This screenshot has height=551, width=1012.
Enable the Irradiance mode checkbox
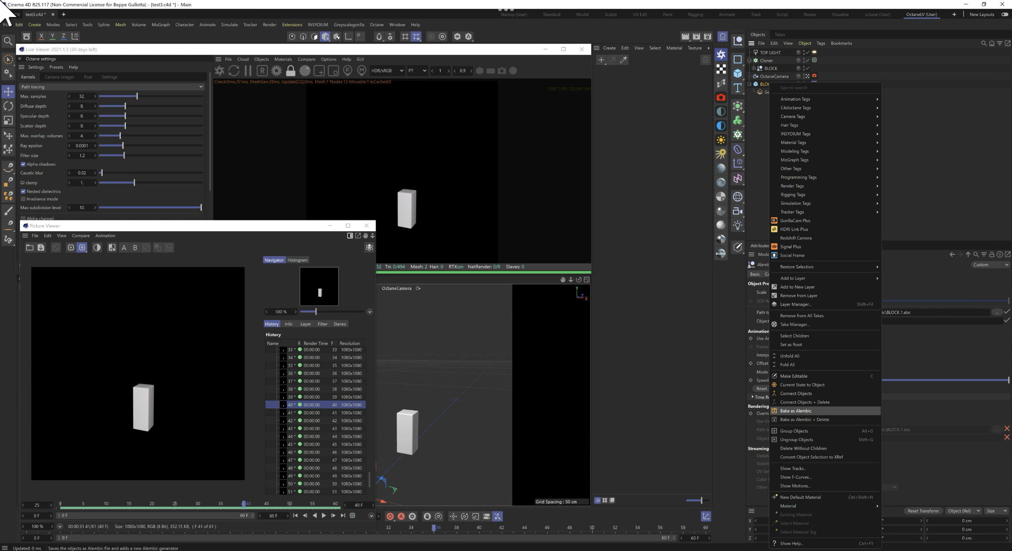point(23,199)
